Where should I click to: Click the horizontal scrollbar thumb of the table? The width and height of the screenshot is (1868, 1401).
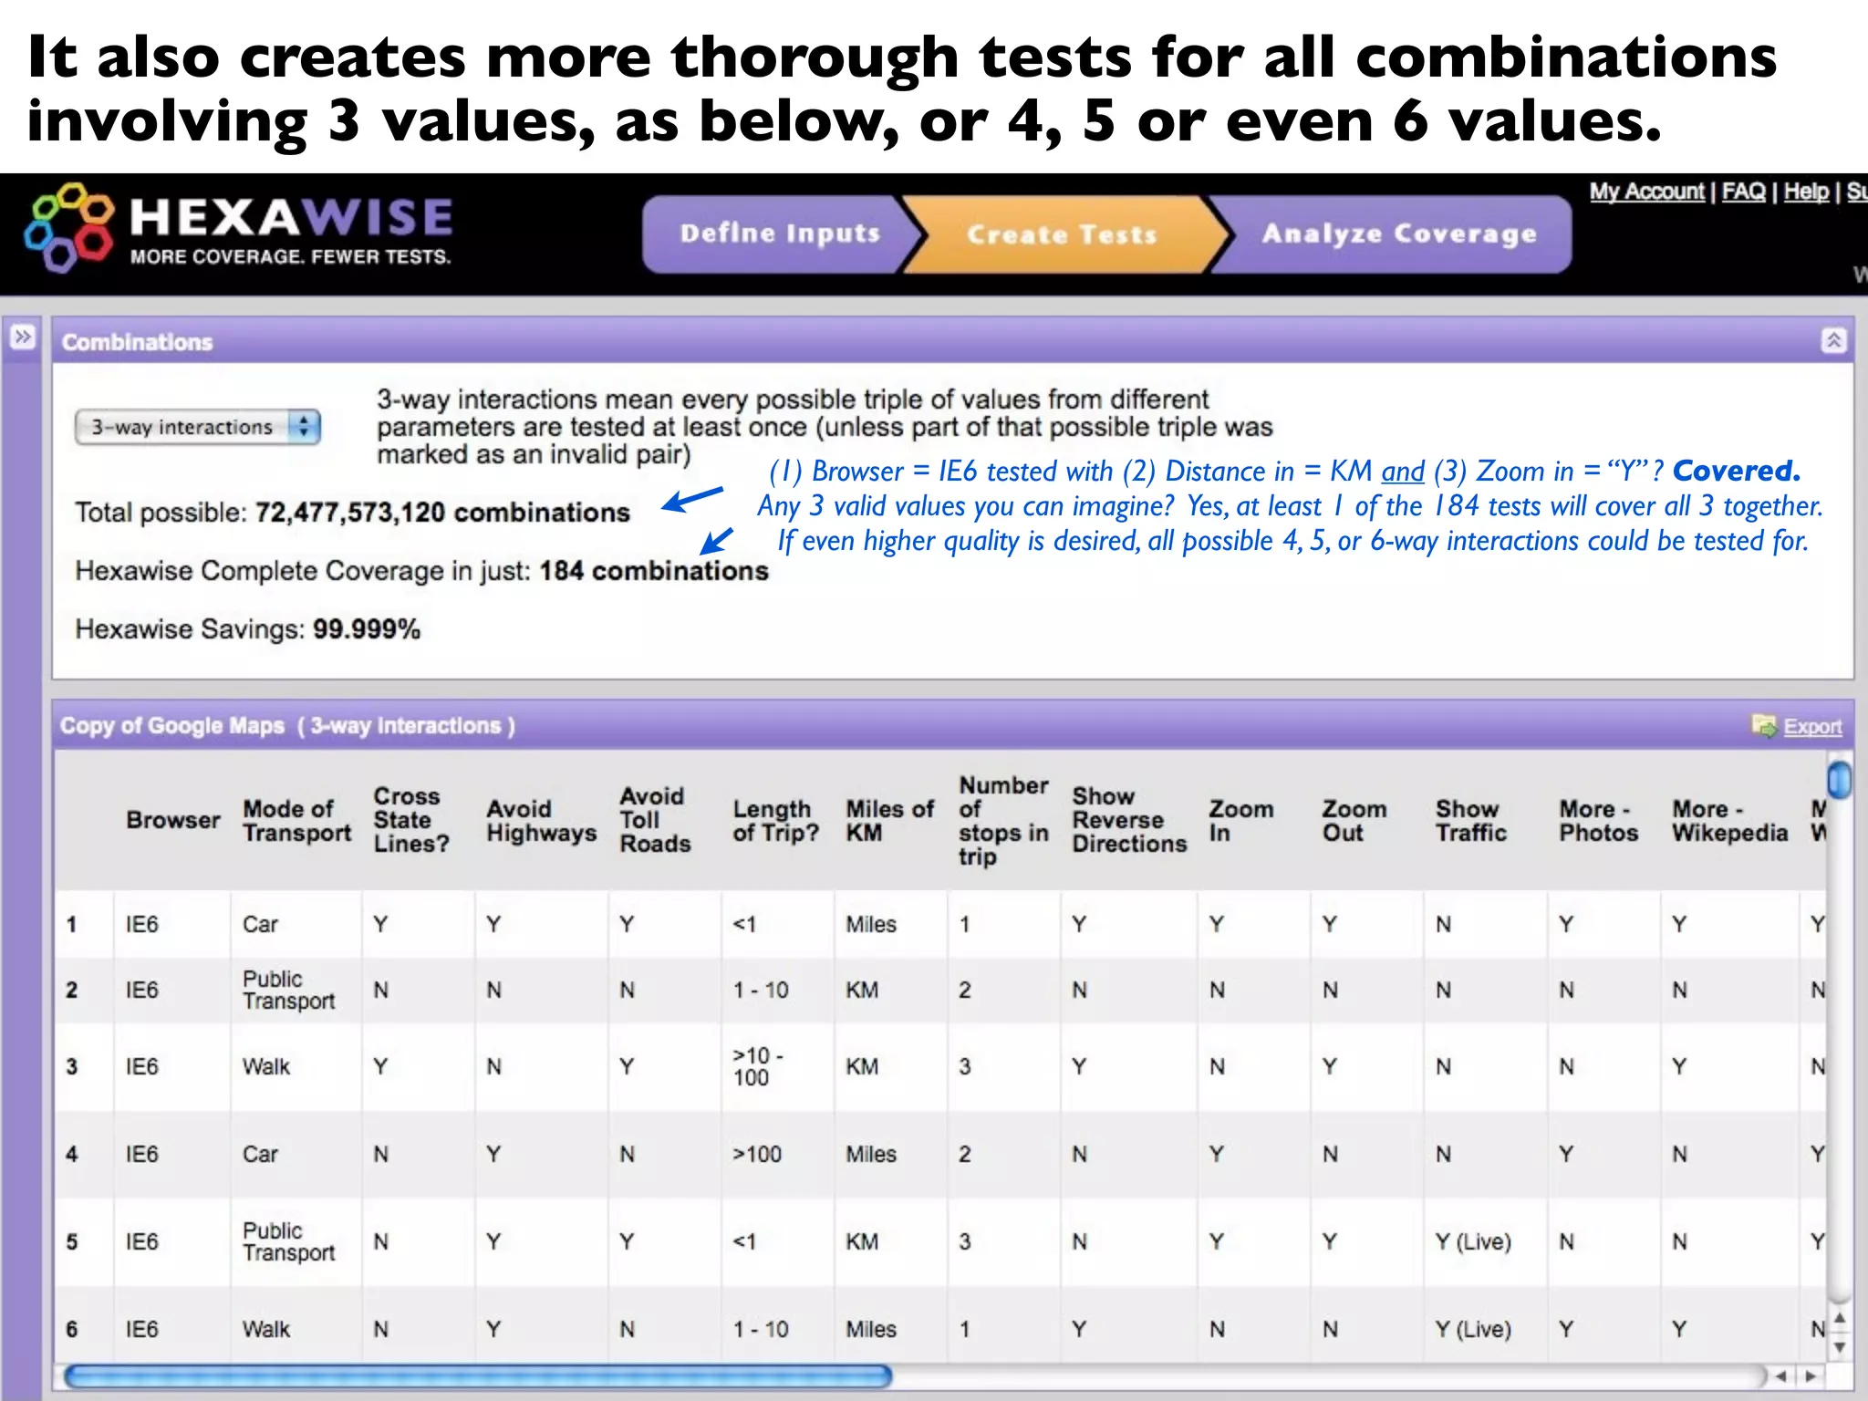click(x=478, y=1375)
